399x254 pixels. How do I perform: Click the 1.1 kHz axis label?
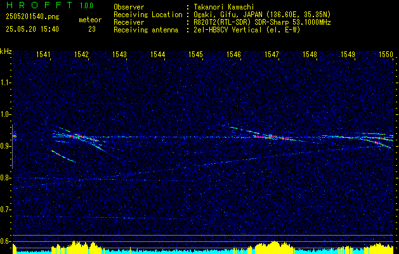coord(6,83)
